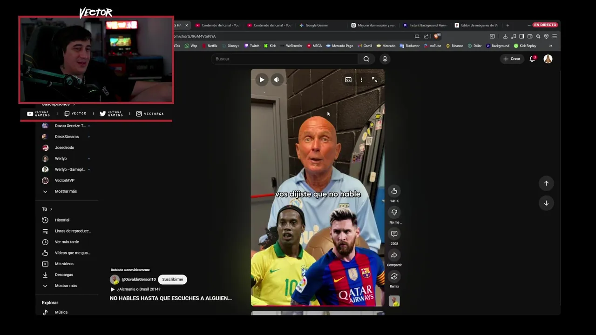Open the three-dot more options on the Short
596x335 pixels.
pos(361,80)
